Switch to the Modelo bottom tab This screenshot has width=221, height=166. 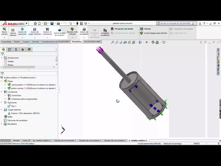coord(16,140)
